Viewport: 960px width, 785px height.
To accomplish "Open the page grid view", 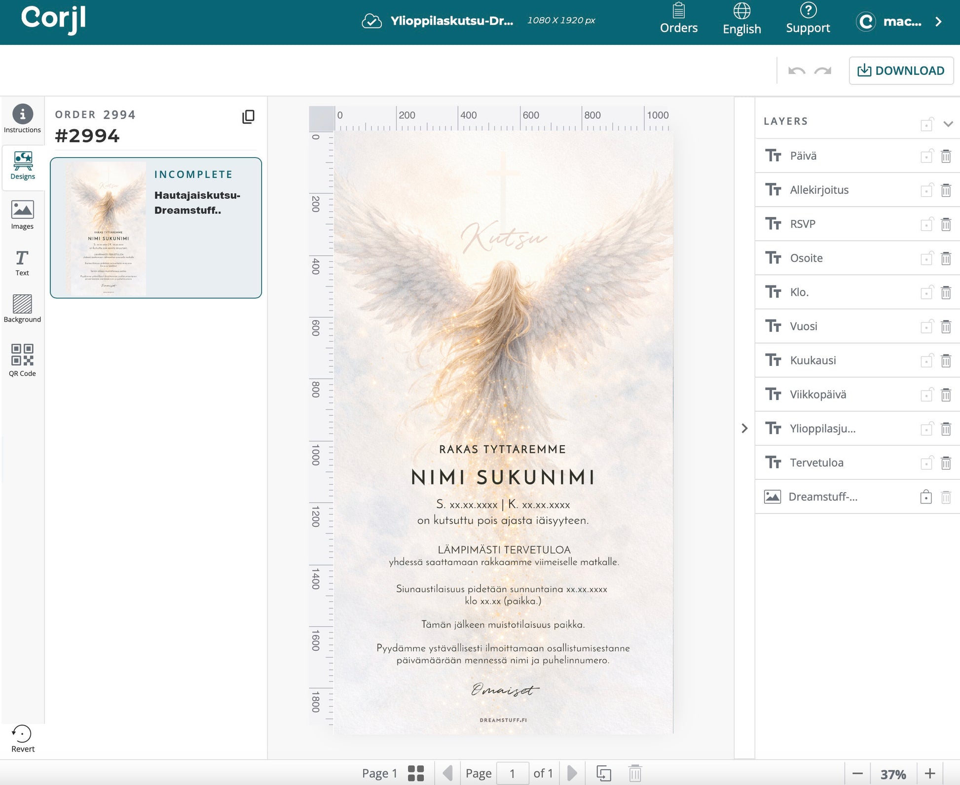I will coord(416,773).
